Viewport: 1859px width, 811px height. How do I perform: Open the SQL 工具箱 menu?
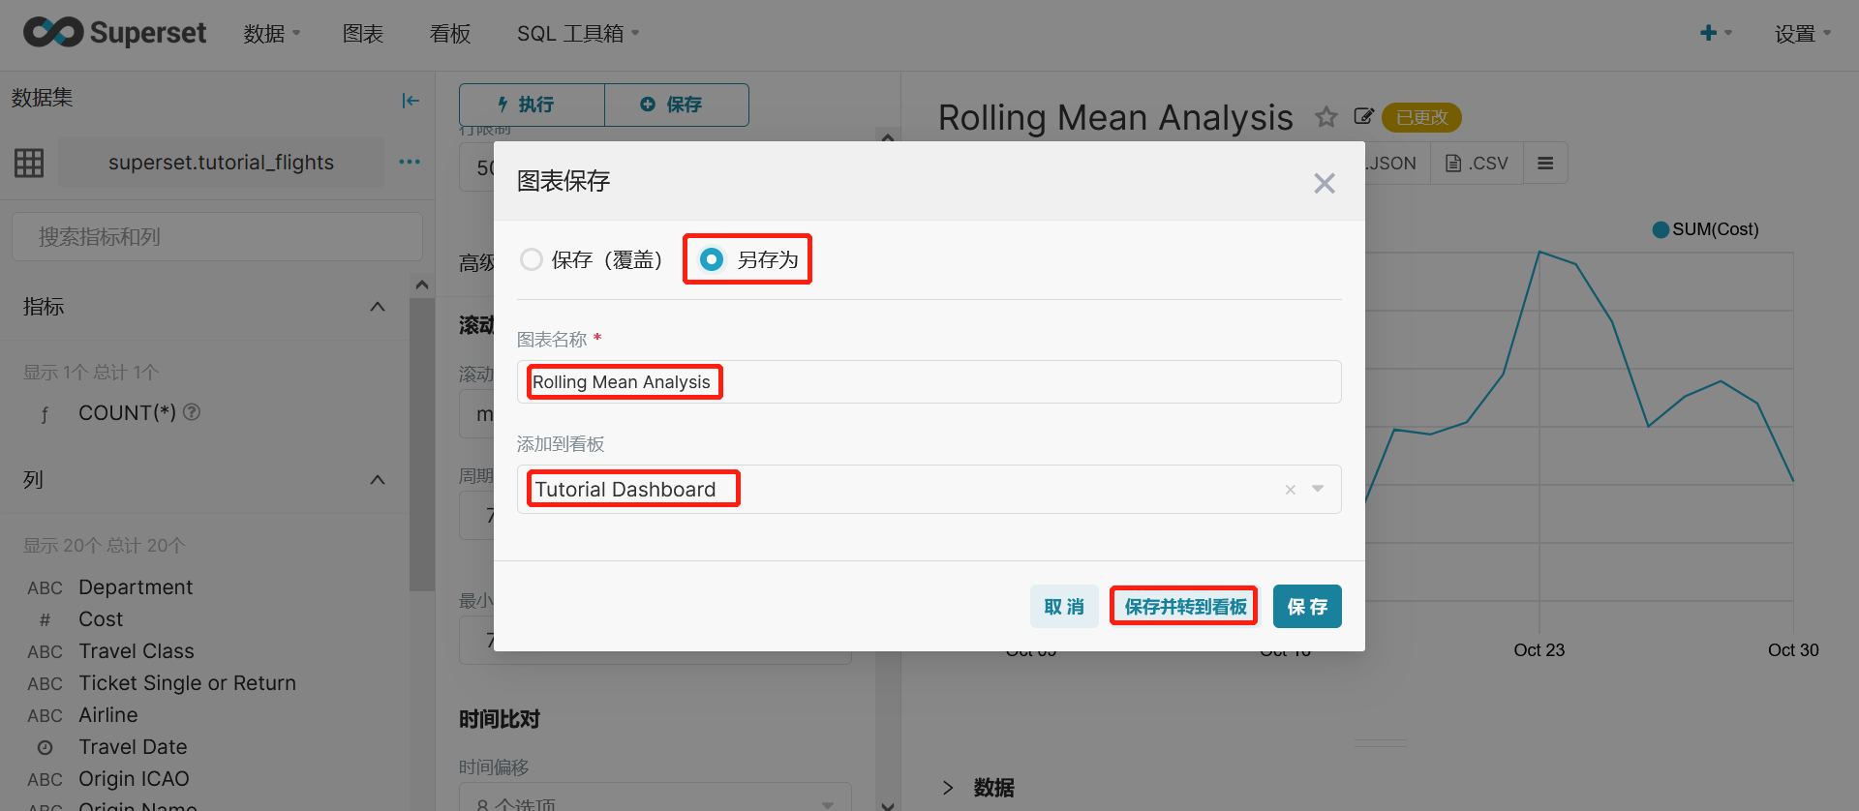tap(578, 34)
